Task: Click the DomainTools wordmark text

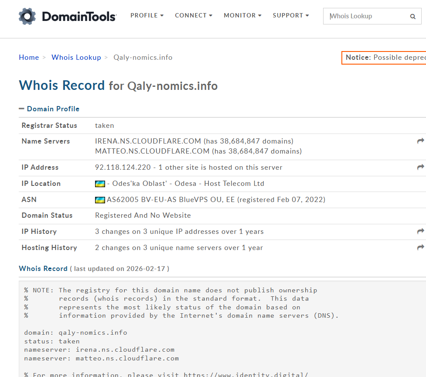Action: (79, 17)
